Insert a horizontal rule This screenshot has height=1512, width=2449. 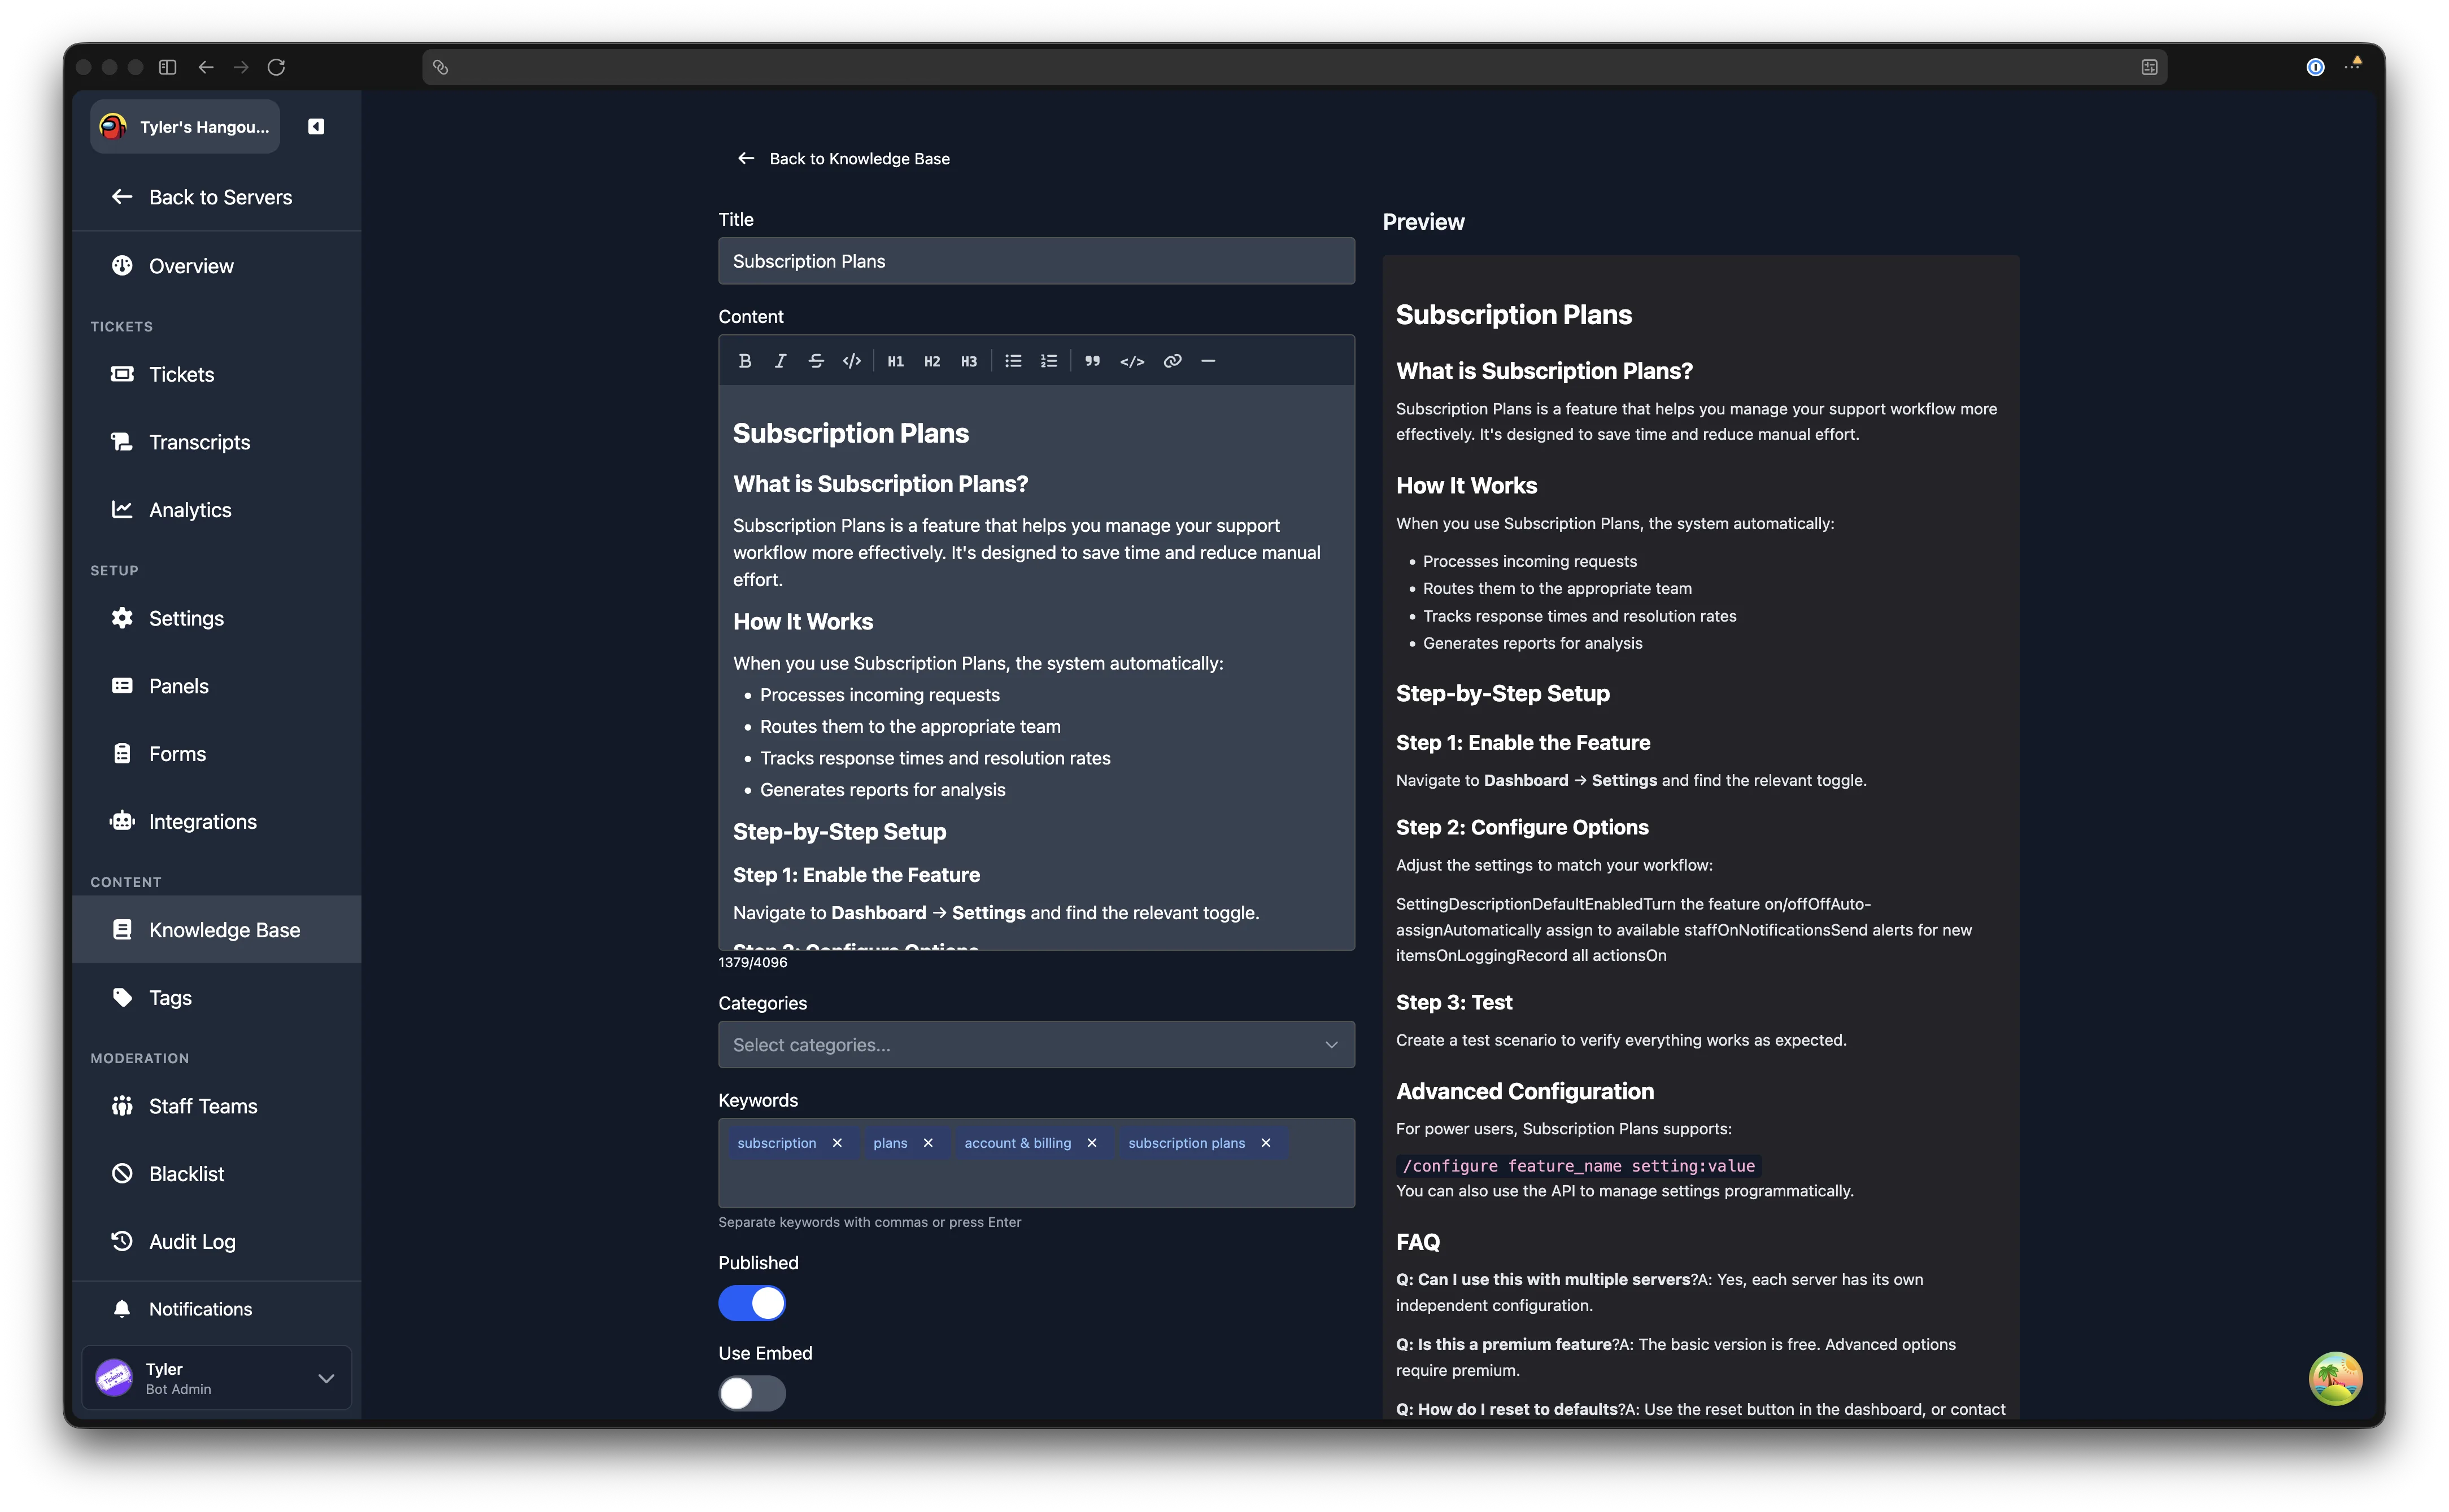coord(1209,361)
